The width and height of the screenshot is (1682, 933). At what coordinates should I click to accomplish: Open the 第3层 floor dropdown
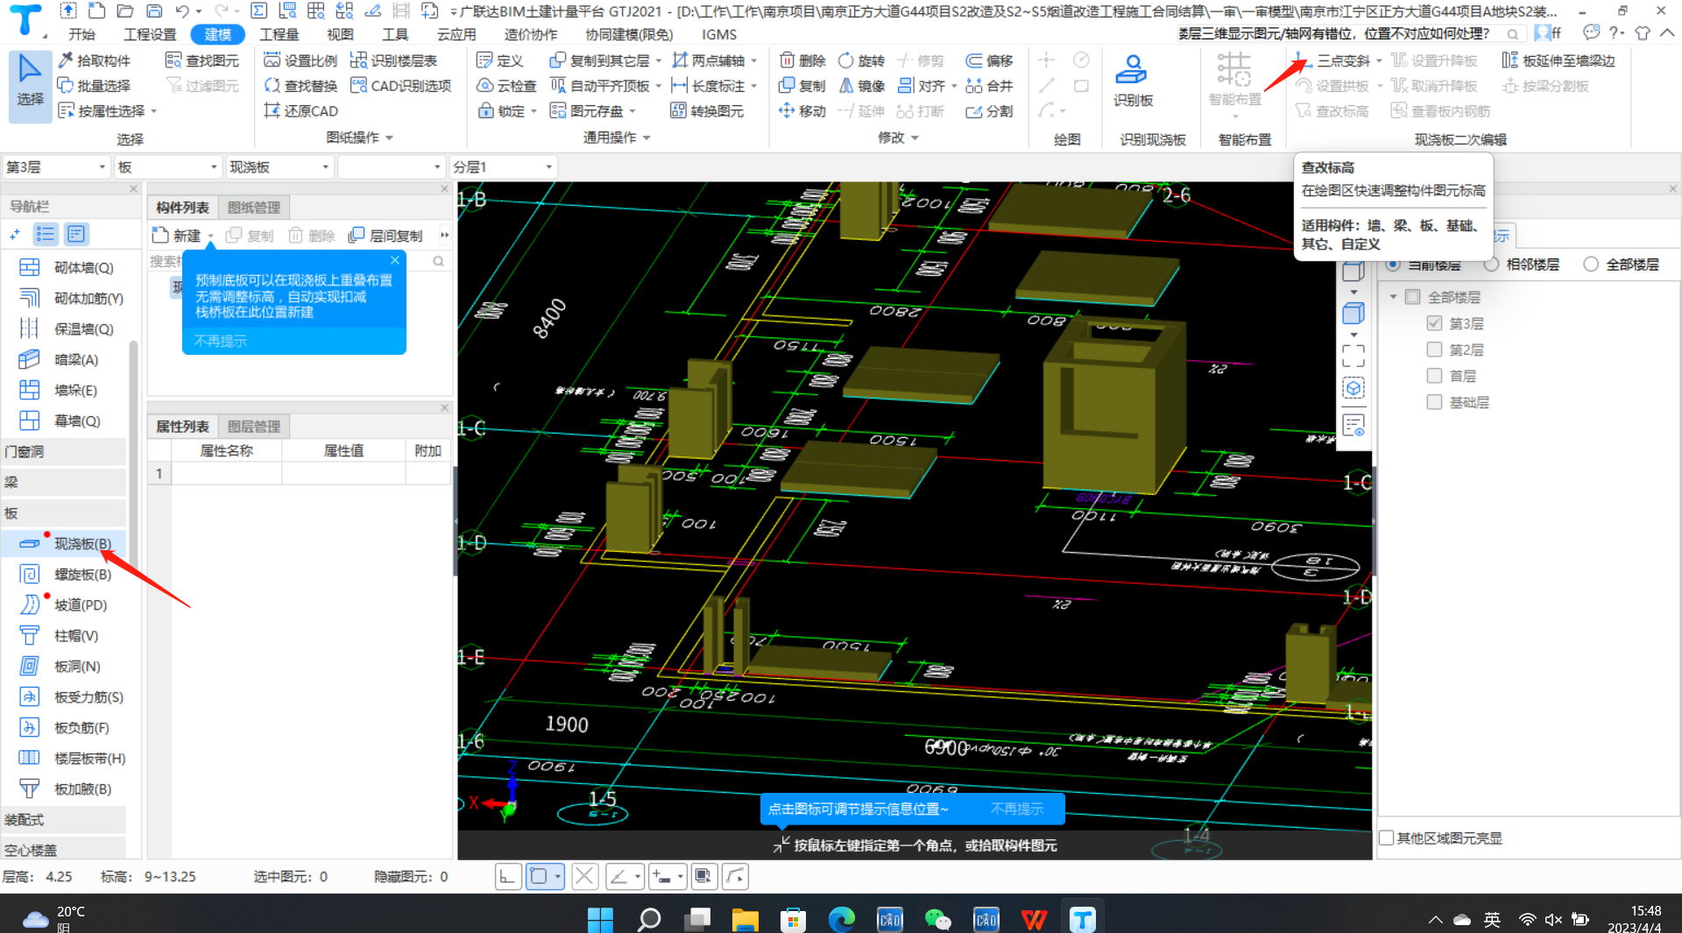56,166
